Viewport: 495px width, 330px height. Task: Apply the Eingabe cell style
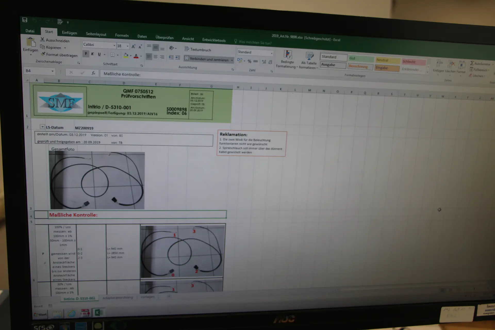[x=387, y=68]
